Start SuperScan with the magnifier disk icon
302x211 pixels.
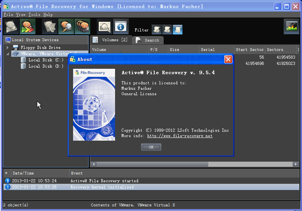point(66,26)
